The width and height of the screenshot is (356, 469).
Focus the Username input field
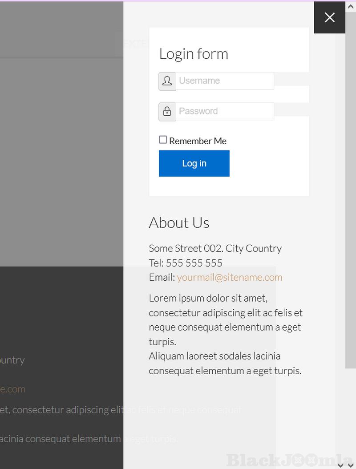225,81
